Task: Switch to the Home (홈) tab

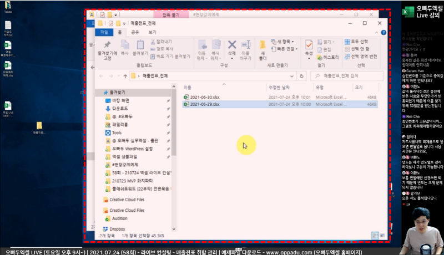Action: pos(120,32)
